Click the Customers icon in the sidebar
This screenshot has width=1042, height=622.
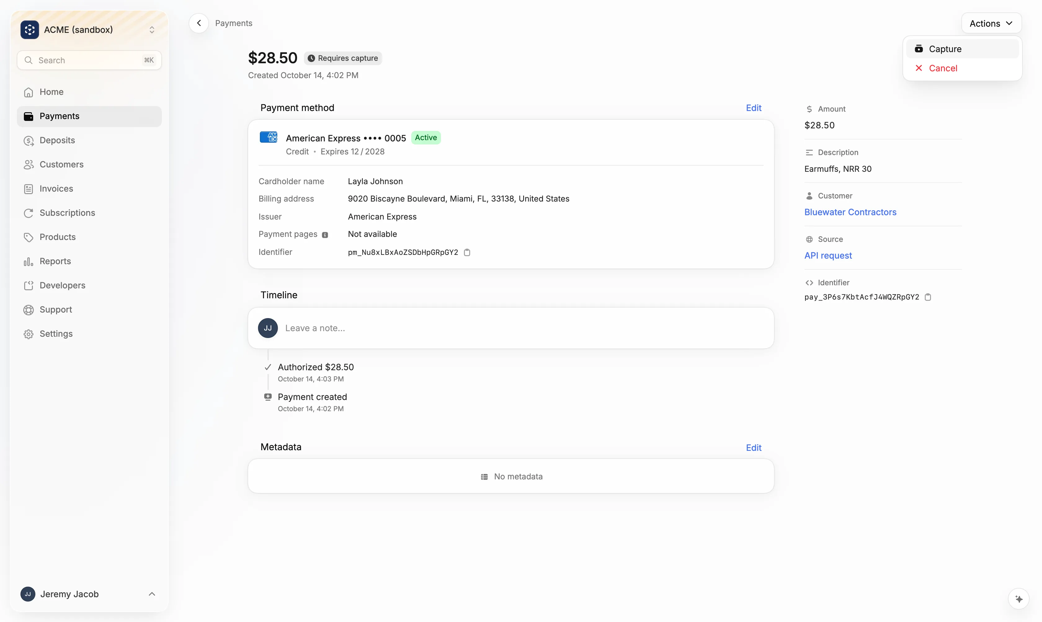[x=29, y=165]
